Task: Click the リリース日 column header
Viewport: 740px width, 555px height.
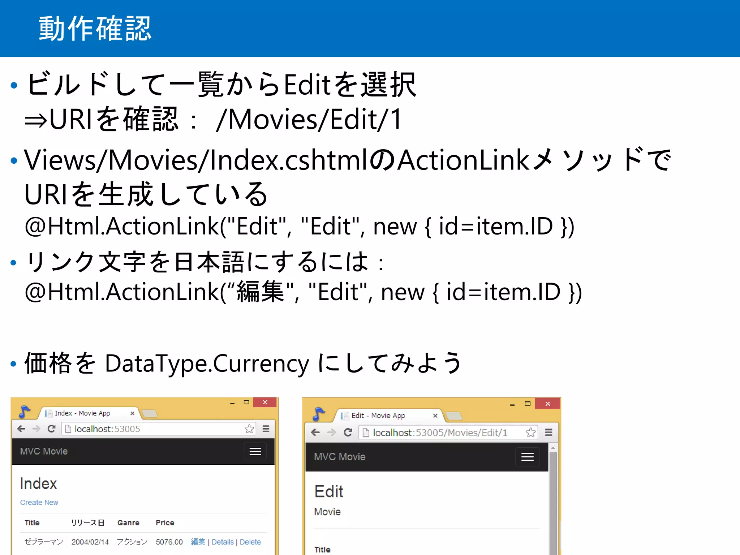Action: 88,523
